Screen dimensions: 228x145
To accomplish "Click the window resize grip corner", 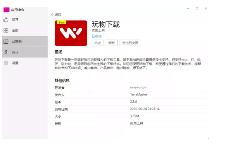I will click(x=208, y=139).
